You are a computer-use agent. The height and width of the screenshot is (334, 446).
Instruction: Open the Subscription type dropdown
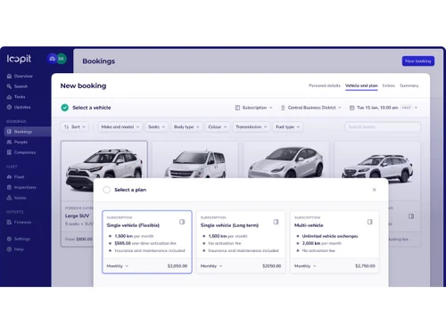[x=253, y=108]
